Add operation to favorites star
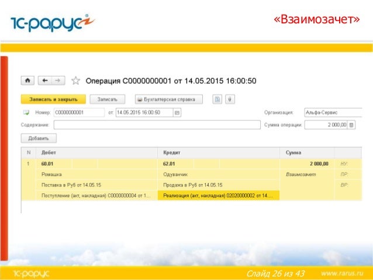 [x=75, y=81]
